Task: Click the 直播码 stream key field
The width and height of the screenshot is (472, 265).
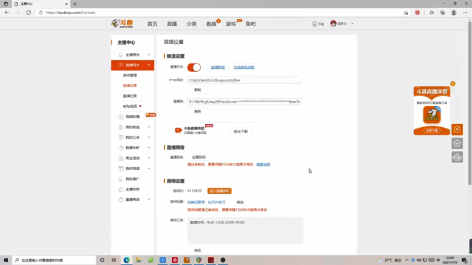Action: click(244, 101)
